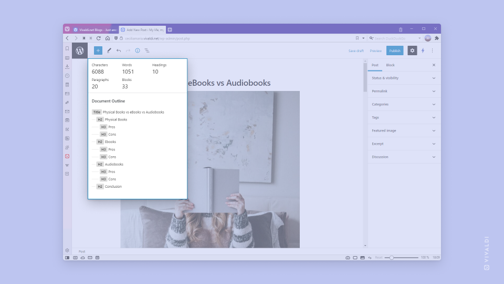Viewport: 504px width, 284px height.
Task: Open search engine dropdown in search field
Action: point(372,38)
